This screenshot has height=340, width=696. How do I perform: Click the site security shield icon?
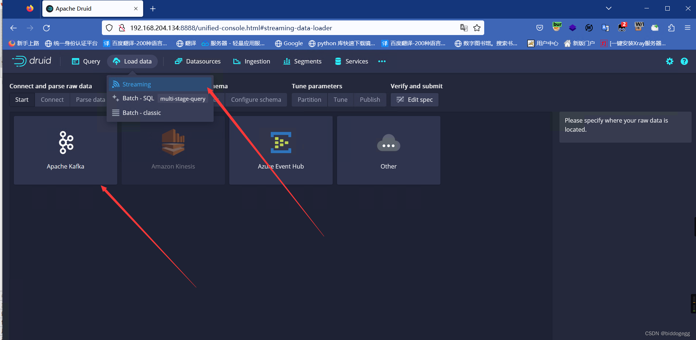point(109,28)
